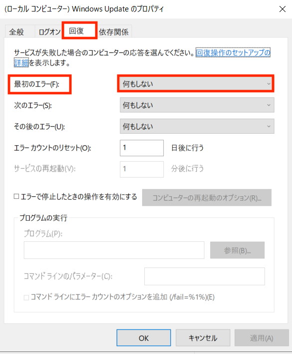292x354 pixels.
Task: Toggle the /fail=%1% option checkbox
Action: [26, 297]
